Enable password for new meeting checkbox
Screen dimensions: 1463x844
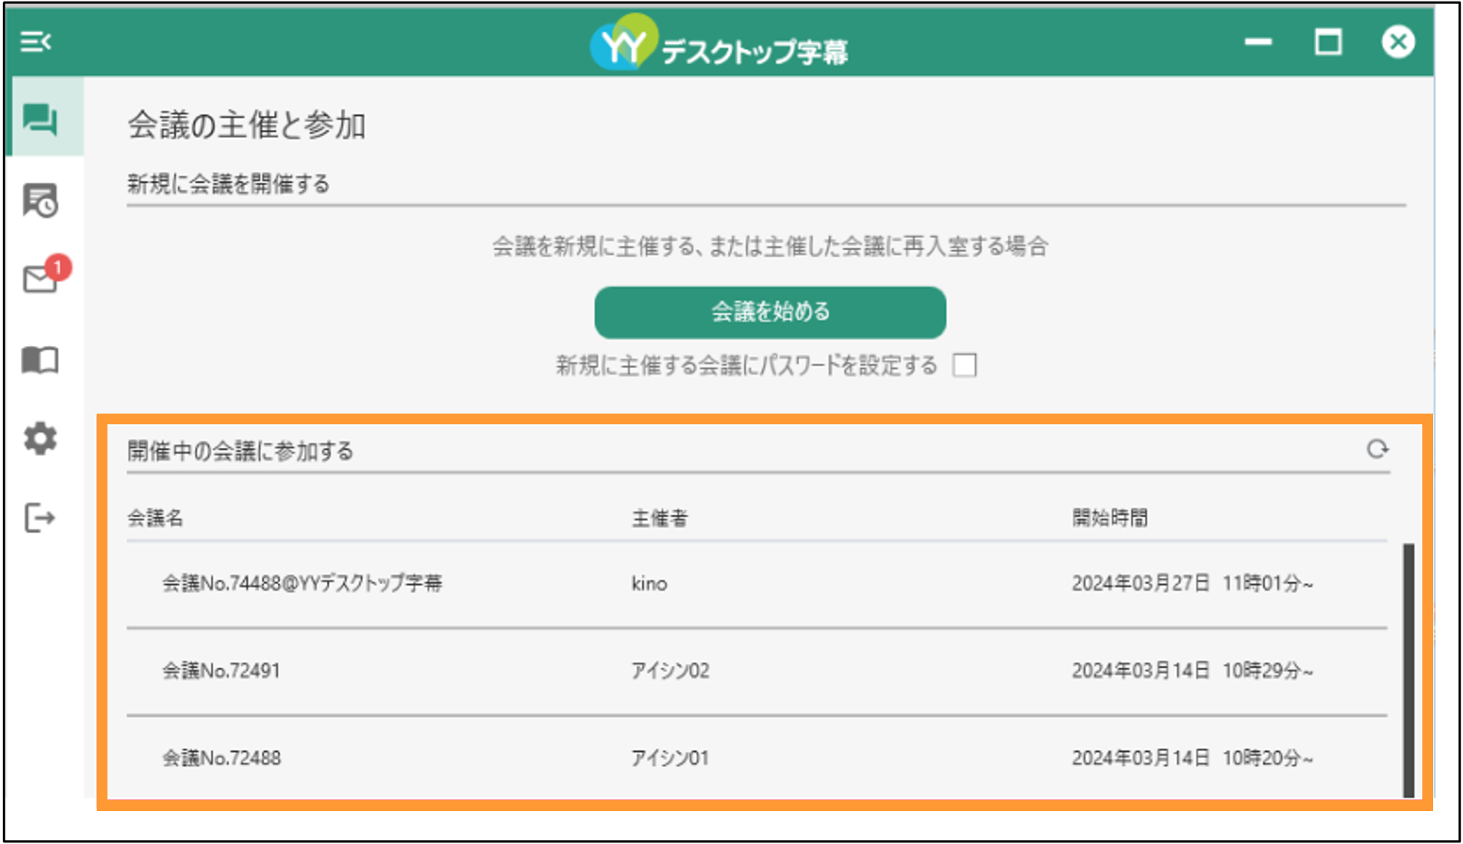[x=964, y=365]
